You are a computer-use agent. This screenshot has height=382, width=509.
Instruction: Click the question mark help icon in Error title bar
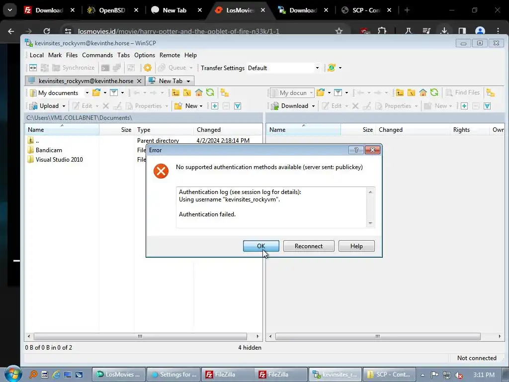pos(356,150)
